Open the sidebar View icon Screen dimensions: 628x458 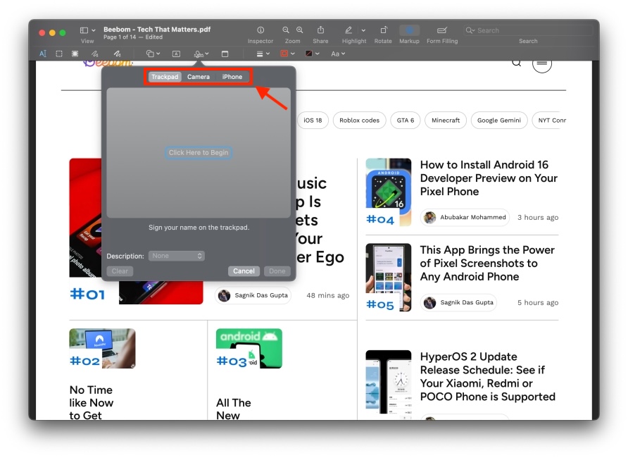tap(84, 30)
